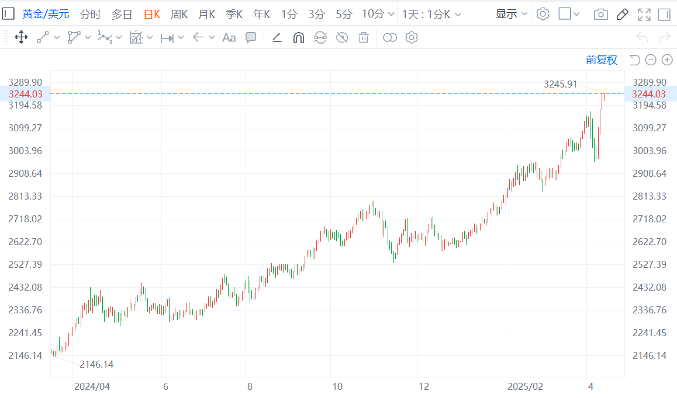Viewport: 677px width, 398px height.
Task: Open the 1天 : 1分K dropdown
Action: tap(431, 14)
